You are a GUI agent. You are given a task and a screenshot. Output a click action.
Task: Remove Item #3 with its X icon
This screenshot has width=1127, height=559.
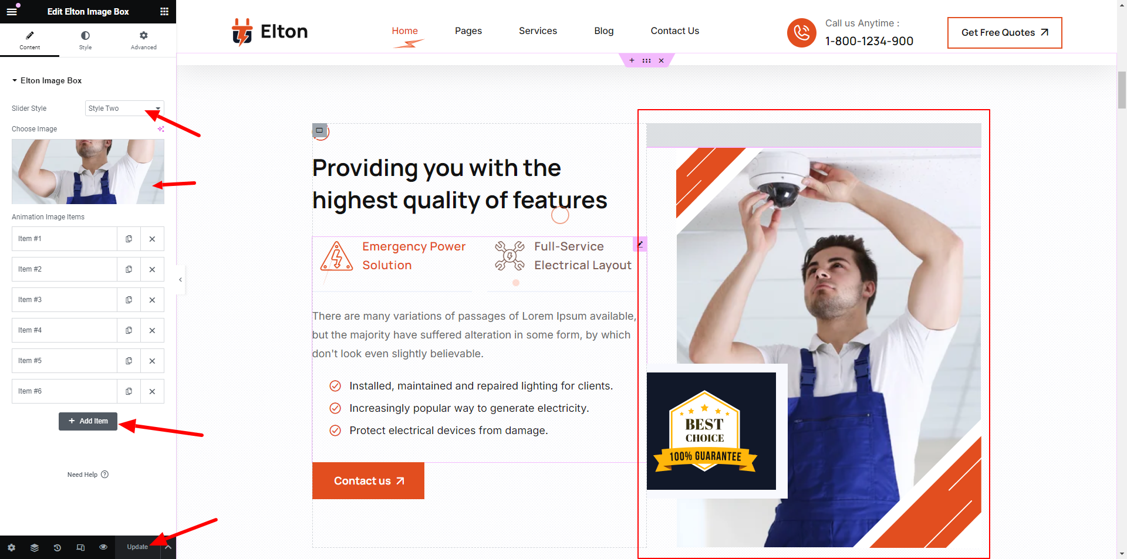[x=152, y=300]
